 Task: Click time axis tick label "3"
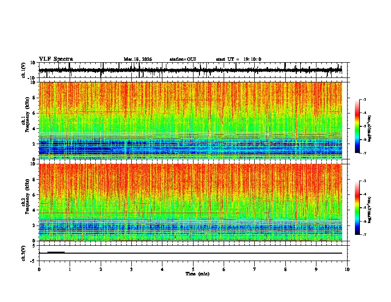[x=131, y=269]
